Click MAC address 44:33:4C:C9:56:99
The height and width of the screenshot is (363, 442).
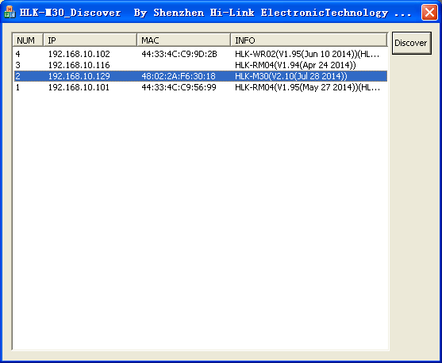(x=179, y=87)
